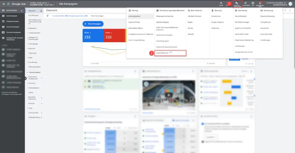
Task: Open the notifications bell icon
Action: point(260,3)
